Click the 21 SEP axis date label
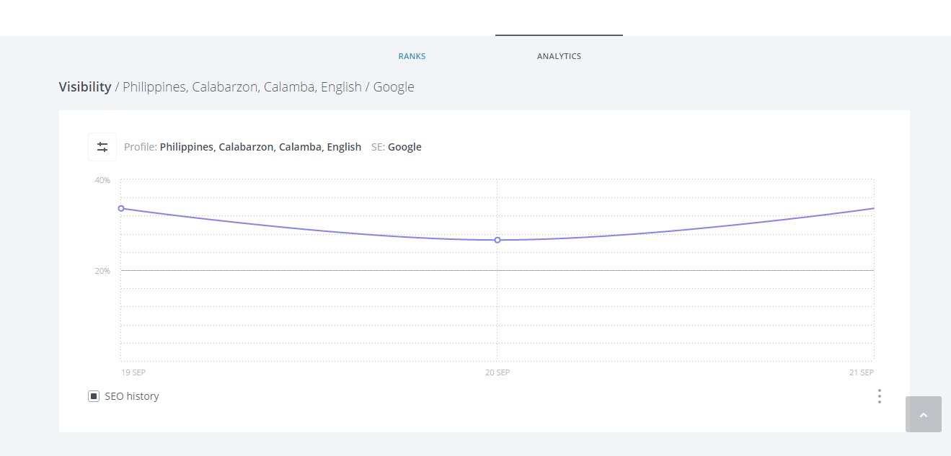This screenshot has width=951, height=456. point(861,372)
